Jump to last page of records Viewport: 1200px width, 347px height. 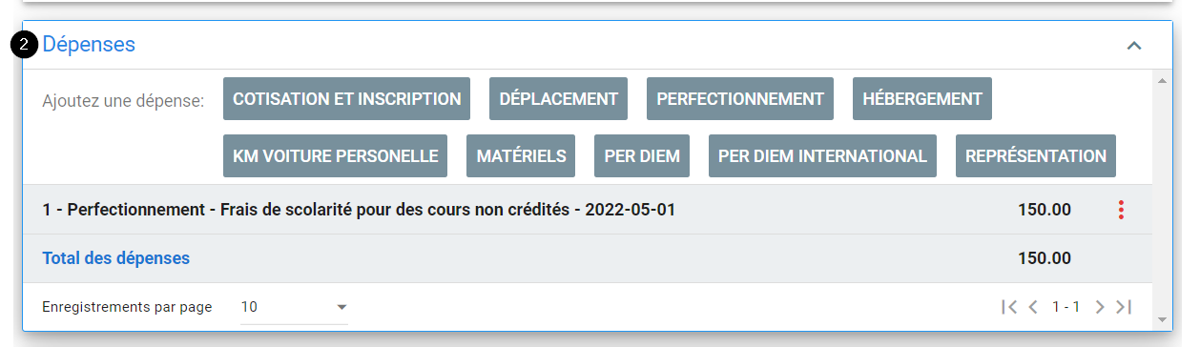[x=1124, y=307]
